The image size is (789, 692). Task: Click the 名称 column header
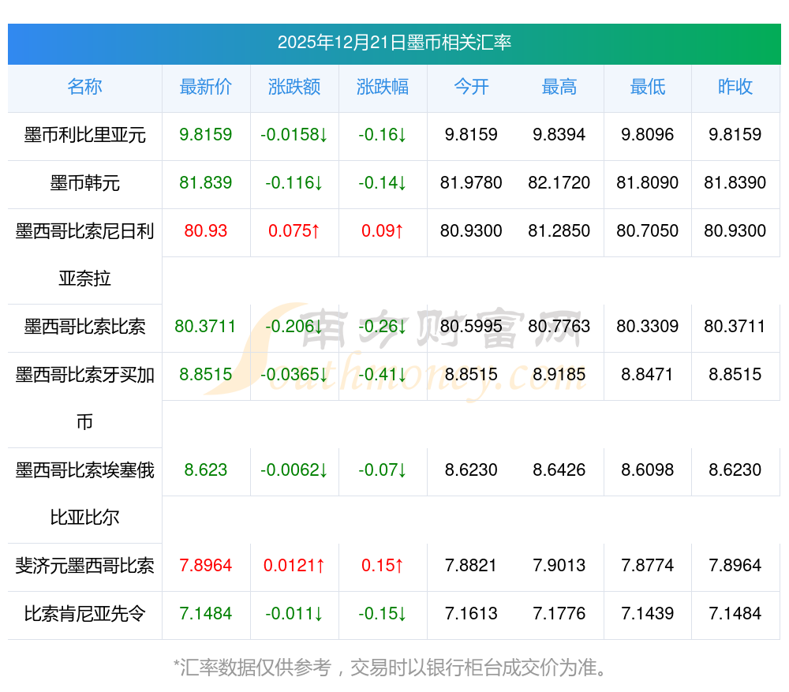tap(84, 87)
